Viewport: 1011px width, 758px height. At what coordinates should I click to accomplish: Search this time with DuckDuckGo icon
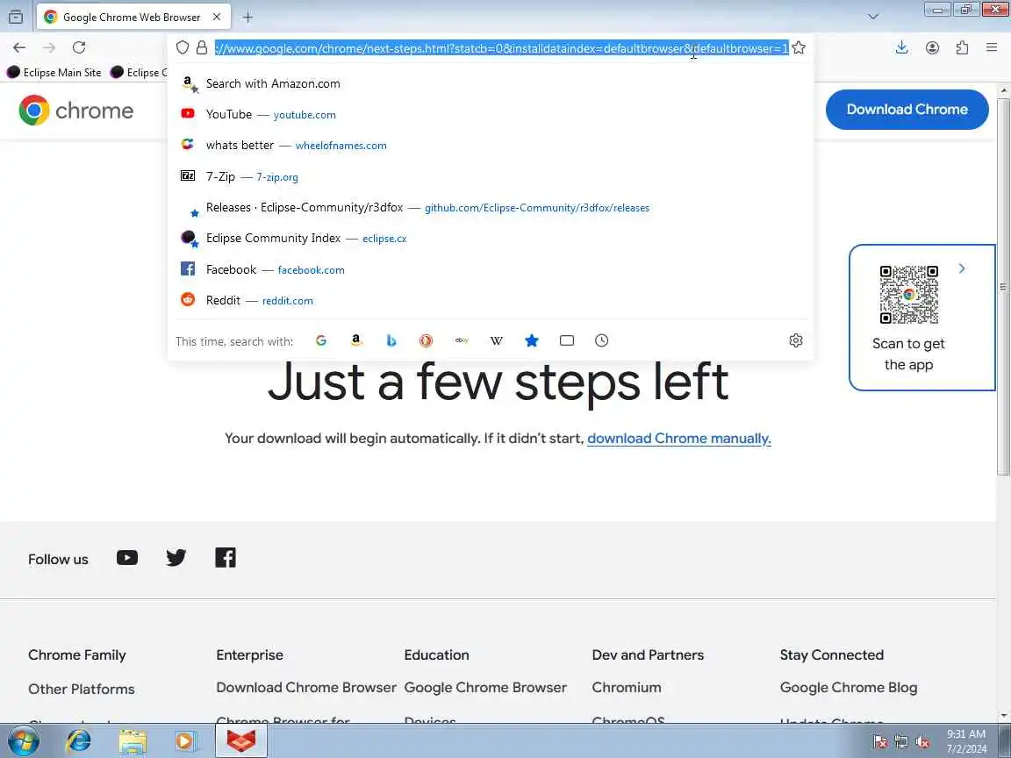point(427,340)
